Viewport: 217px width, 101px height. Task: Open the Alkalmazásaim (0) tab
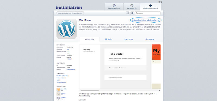pyautogui.click(x=114, y=7)
